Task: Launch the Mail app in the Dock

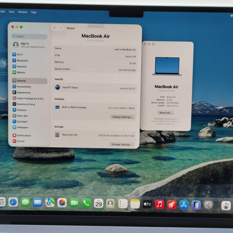Action: click(x=38, y=203)
